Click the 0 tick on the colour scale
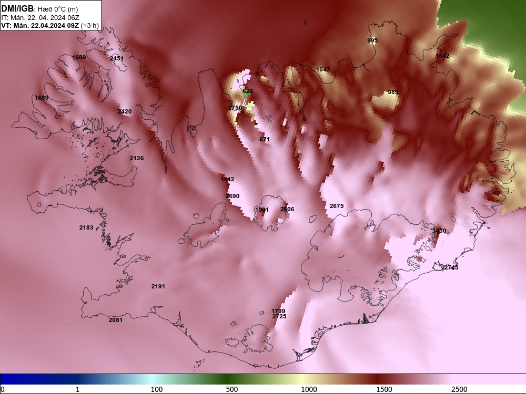The width and height of the screenshot is (526, 394). tap(3, 389)
